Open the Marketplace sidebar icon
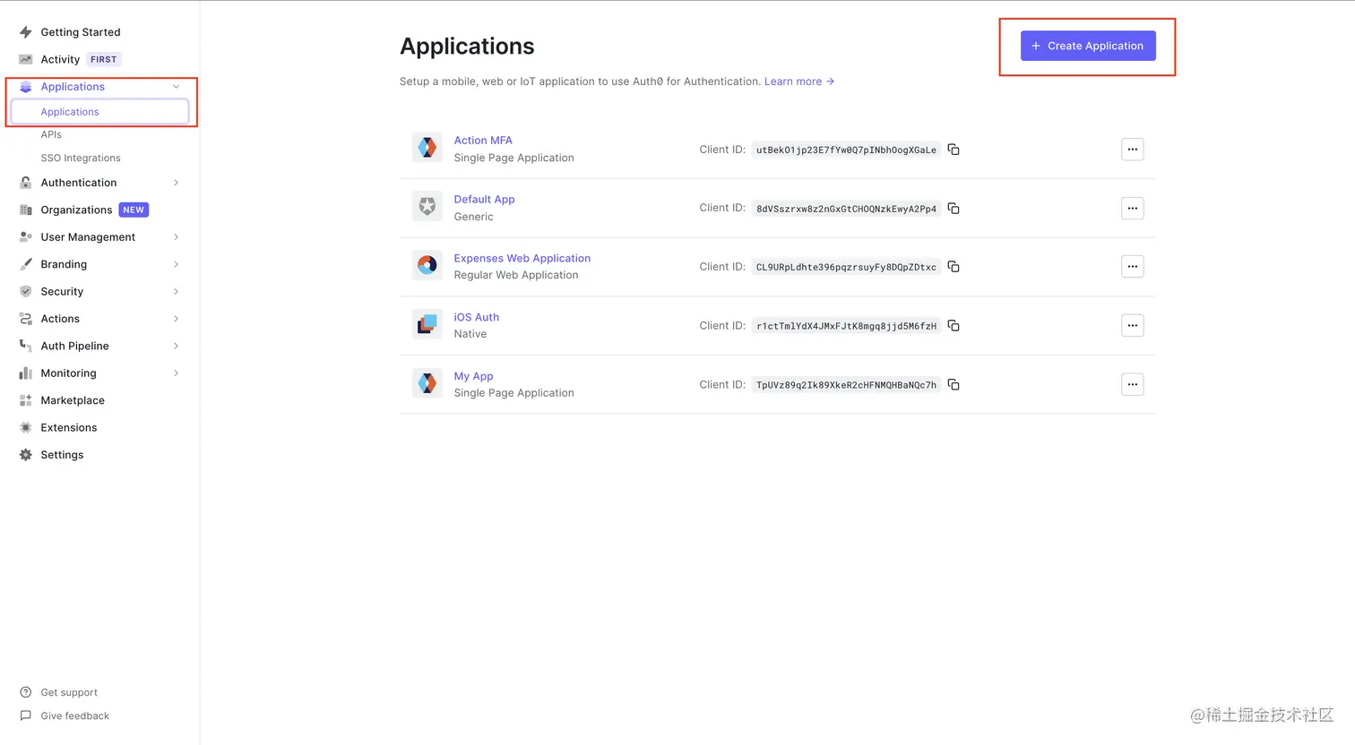The image size is (1355, 745). point(26,400)
